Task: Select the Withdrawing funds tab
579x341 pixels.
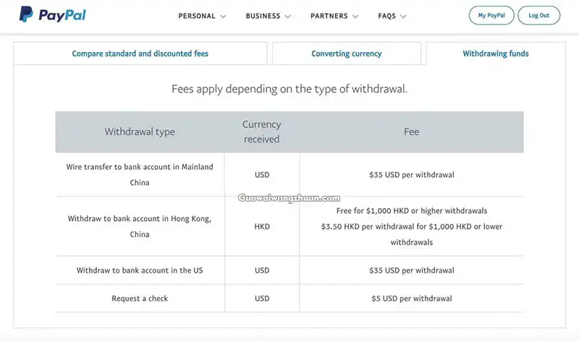Action: point(496,53)
